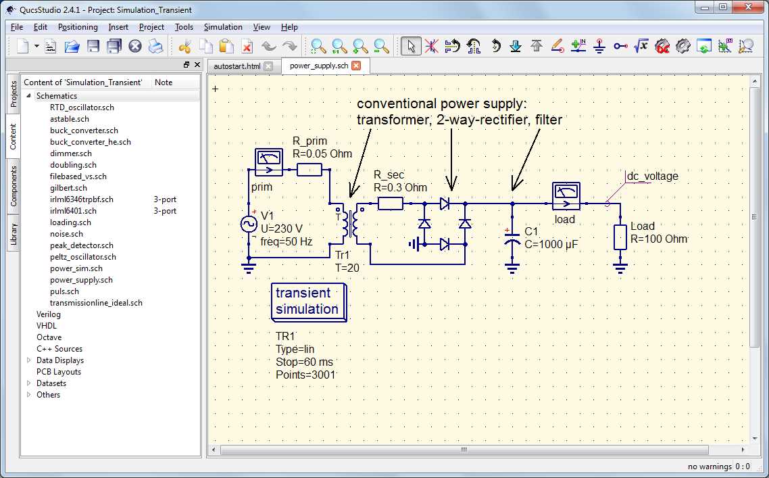Expand the Others tree node
This screenshot has width=769, height=478.
pyautogui.click(x=28, y=395)
